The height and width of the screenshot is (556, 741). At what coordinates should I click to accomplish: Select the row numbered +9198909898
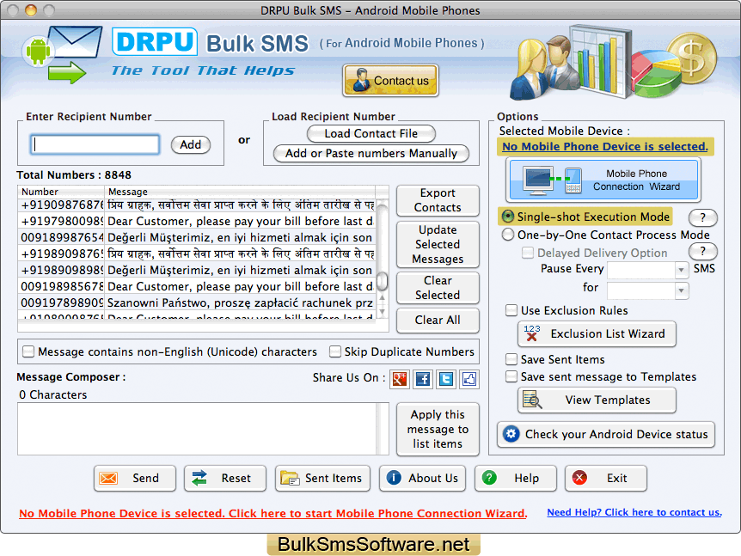(197, 270)
